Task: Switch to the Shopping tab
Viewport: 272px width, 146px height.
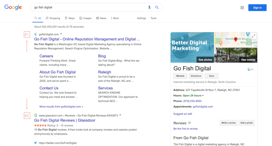Action: tap(53, 18)
